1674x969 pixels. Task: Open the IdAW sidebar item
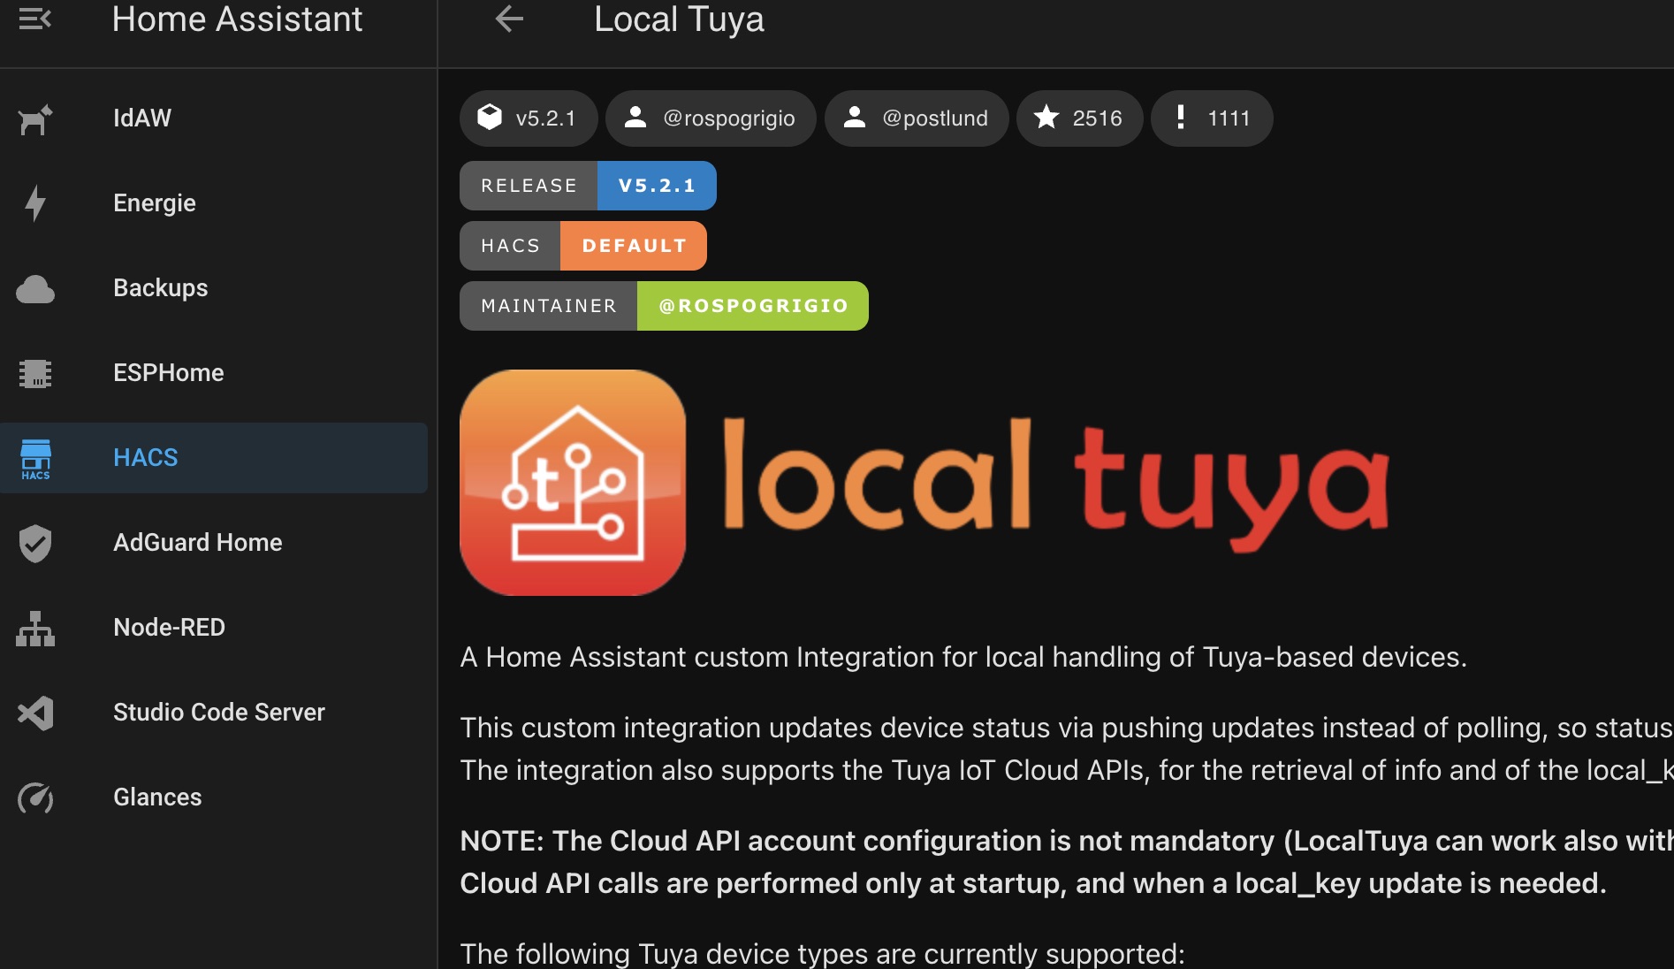point(214,118)
